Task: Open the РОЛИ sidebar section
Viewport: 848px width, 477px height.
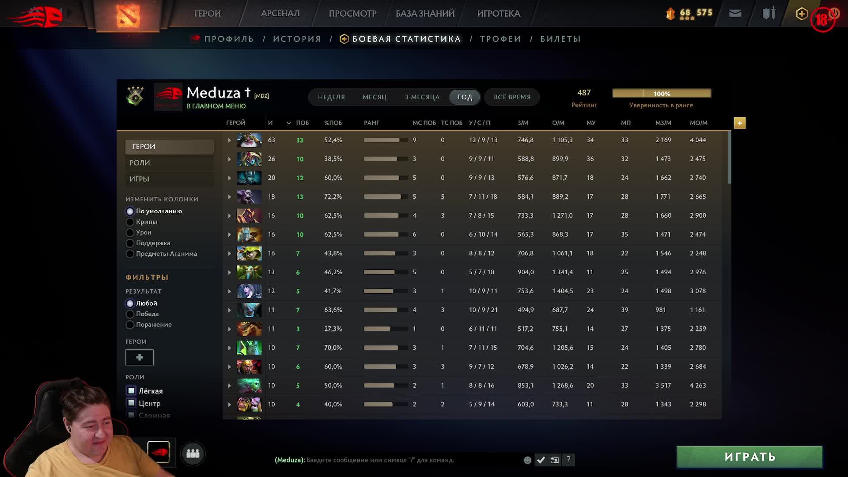Action: coord(169,163)
